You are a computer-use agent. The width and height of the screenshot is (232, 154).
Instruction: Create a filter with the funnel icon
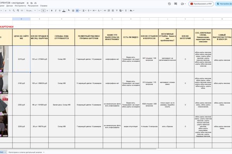(x=117, y=11)
